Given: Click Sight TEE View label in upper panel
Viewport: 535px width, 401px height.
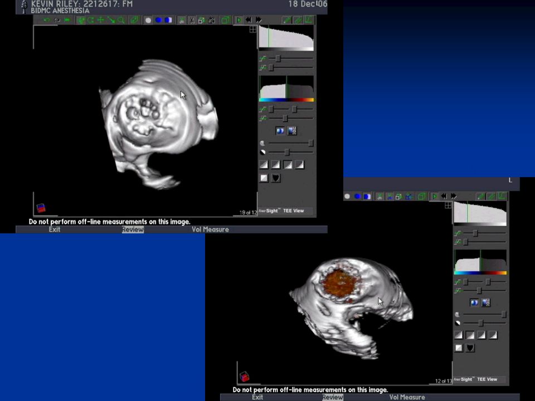Looking at the screenshot, I should (285, 211).
